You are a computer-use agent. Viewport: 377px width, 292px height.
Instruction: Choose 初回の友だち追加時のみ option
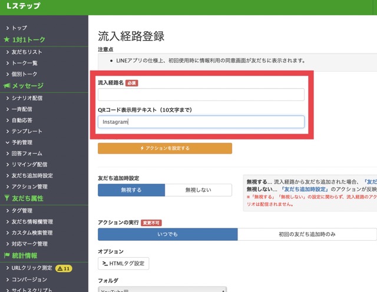(306, 234)
